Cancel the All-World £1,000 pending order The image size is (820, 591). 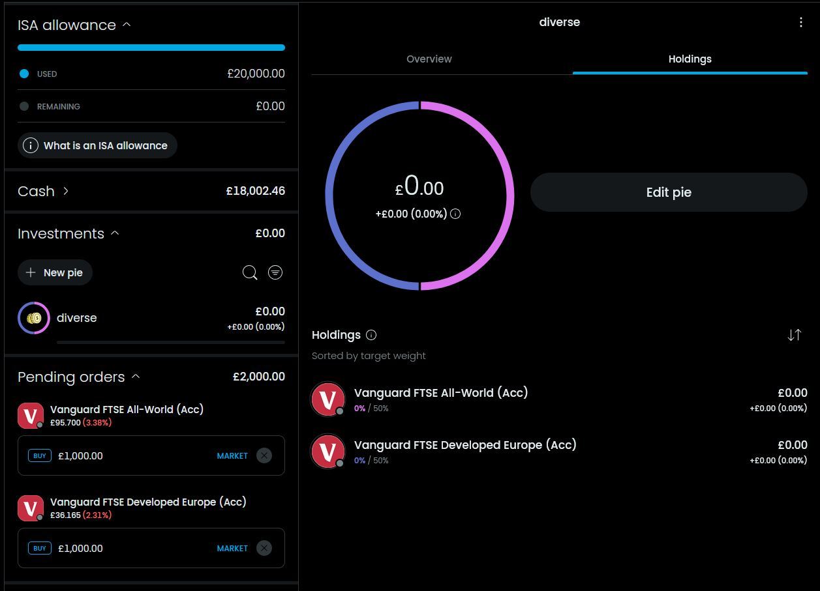click(264, 455)
